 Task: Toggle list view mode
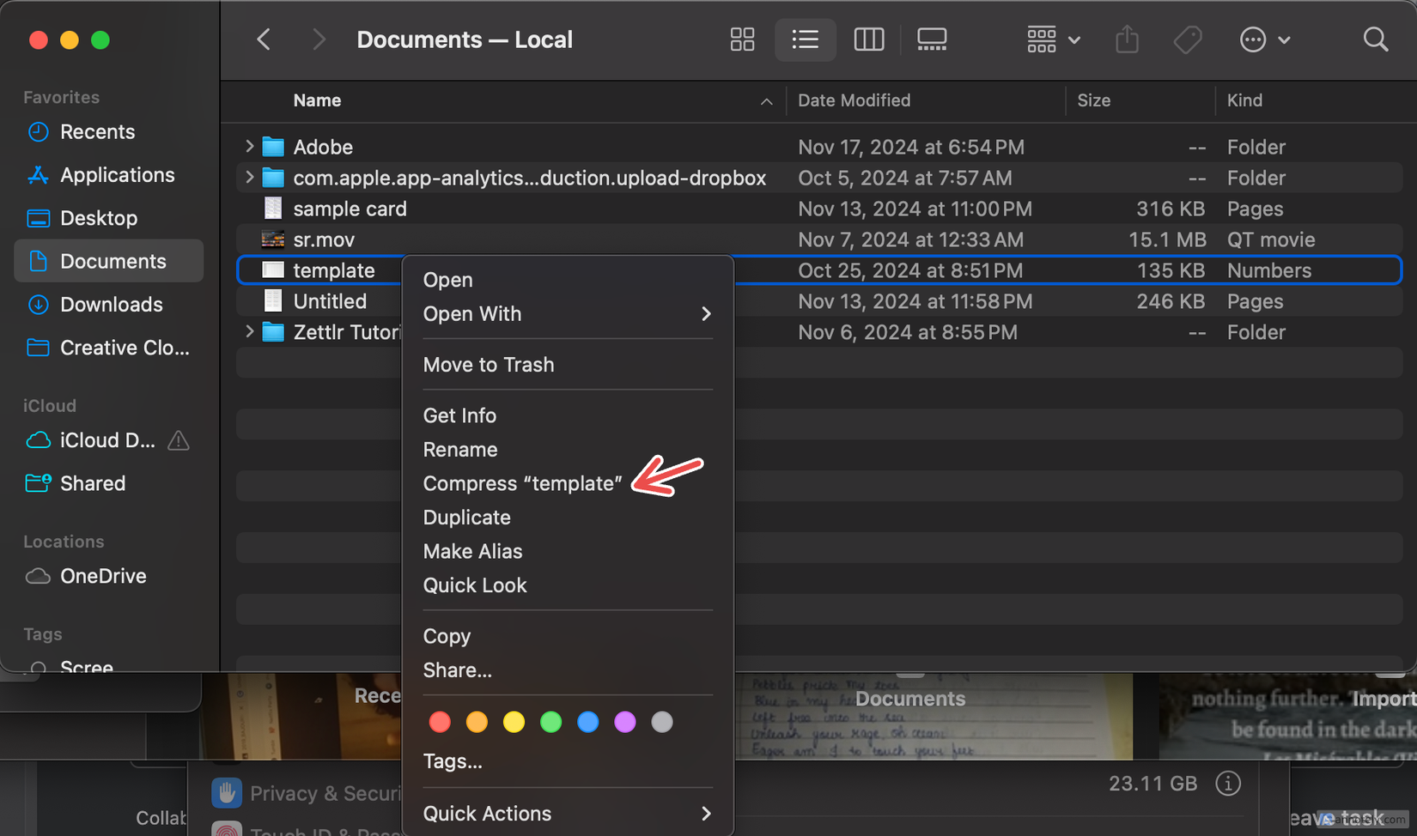805,39
